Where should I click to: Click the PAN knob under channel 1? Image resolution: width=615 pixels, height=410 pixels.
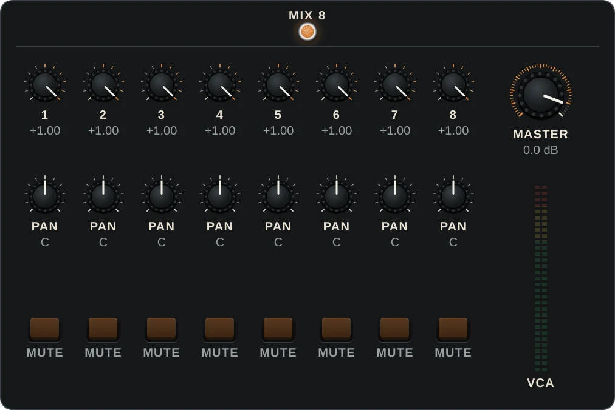[x=45, y=196]
